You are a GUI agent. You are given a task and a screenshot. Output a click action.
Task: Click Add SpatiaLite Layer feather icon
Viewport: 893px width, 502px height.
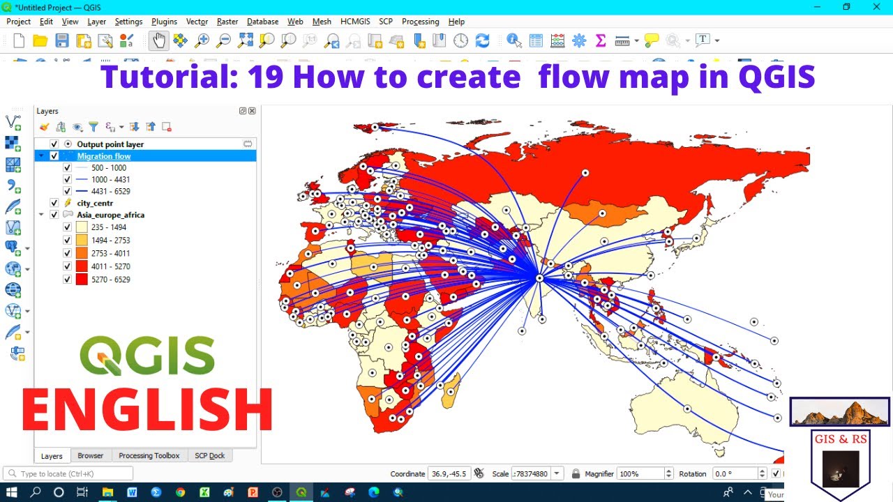(x=13, y=206)
